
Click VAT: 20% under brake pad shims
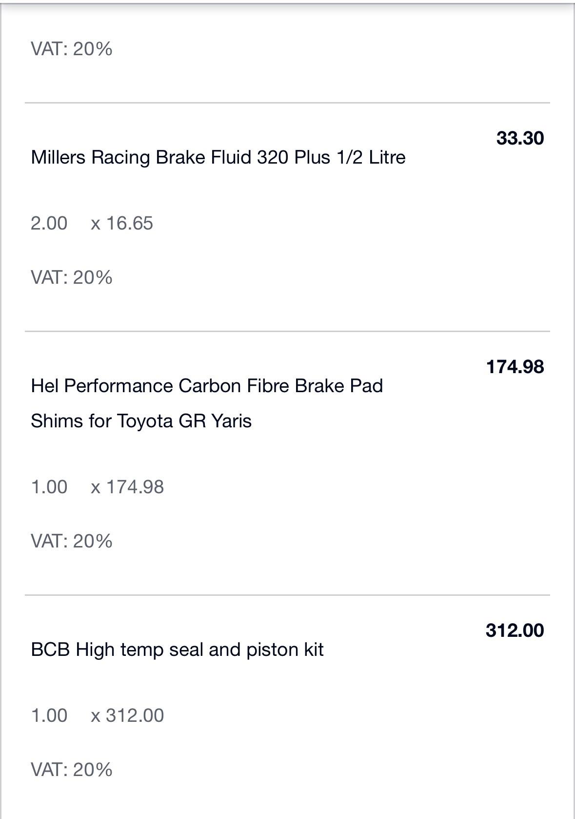point(72,541)
